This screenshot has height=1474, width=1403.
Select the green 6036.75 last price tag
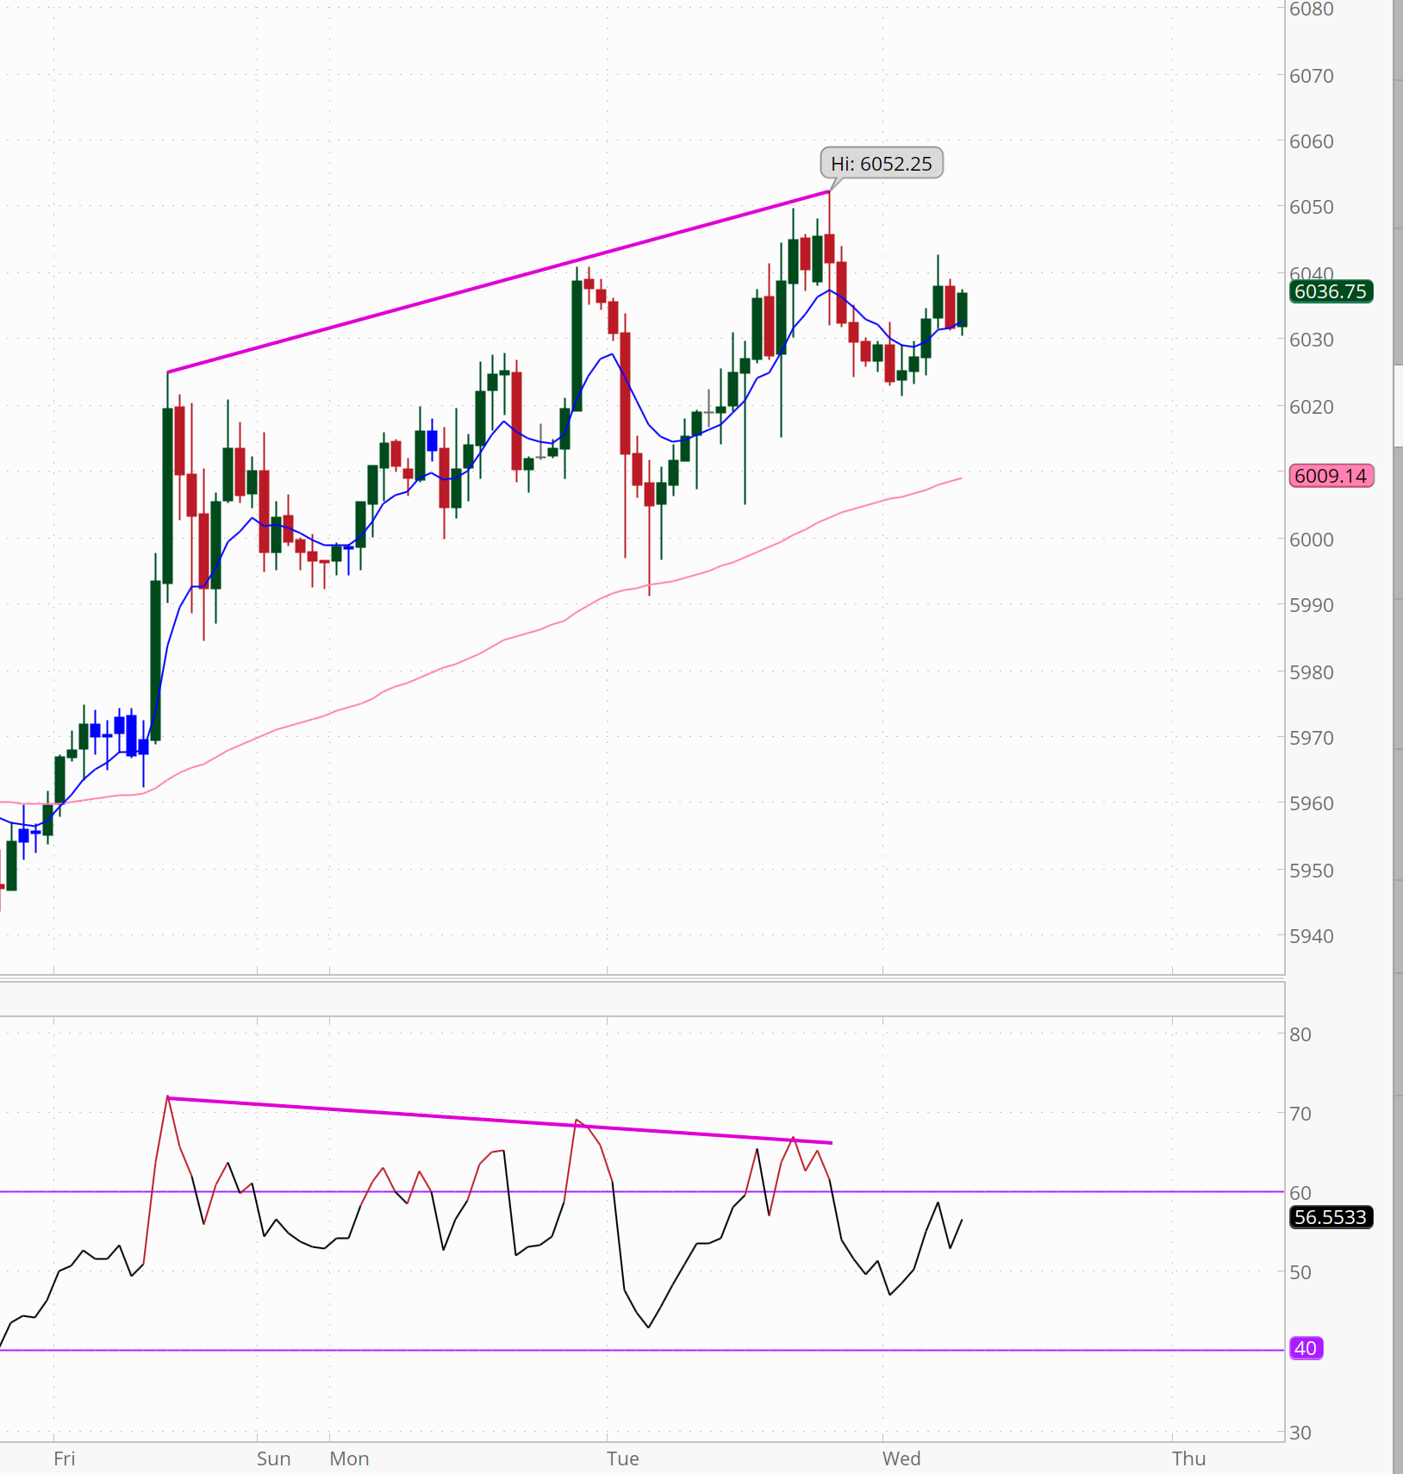tap(1331, 291)
